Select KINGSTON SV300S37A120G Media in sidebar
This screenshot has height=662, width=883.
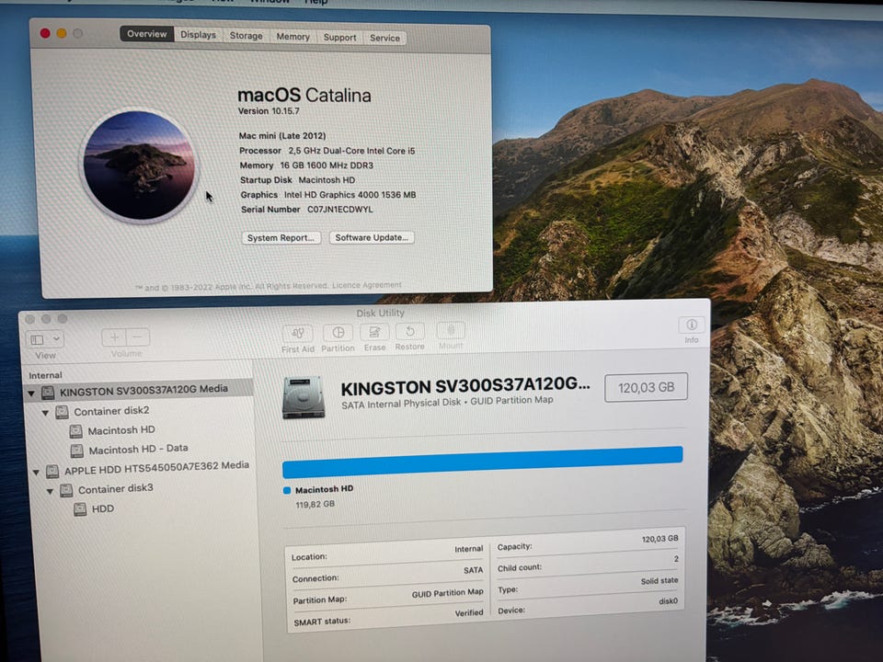139,390
